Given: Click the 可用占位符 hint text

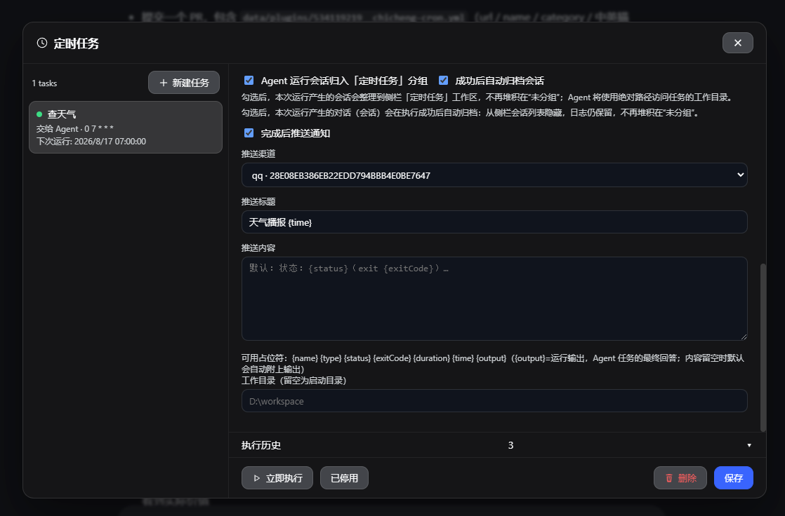Looking at the screenshot, I should pyautogui.click(x=493, y=363).
